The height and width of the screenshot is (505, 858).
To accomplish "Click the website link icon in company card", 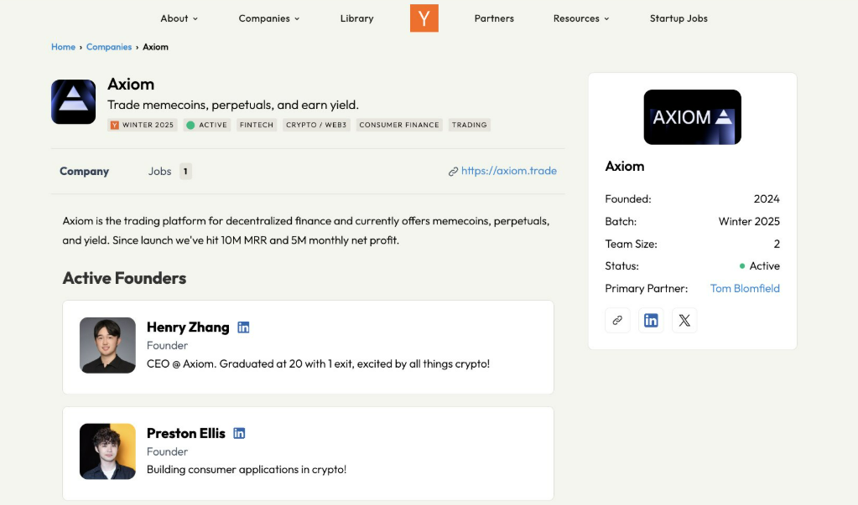I will (x=617, y=320).
